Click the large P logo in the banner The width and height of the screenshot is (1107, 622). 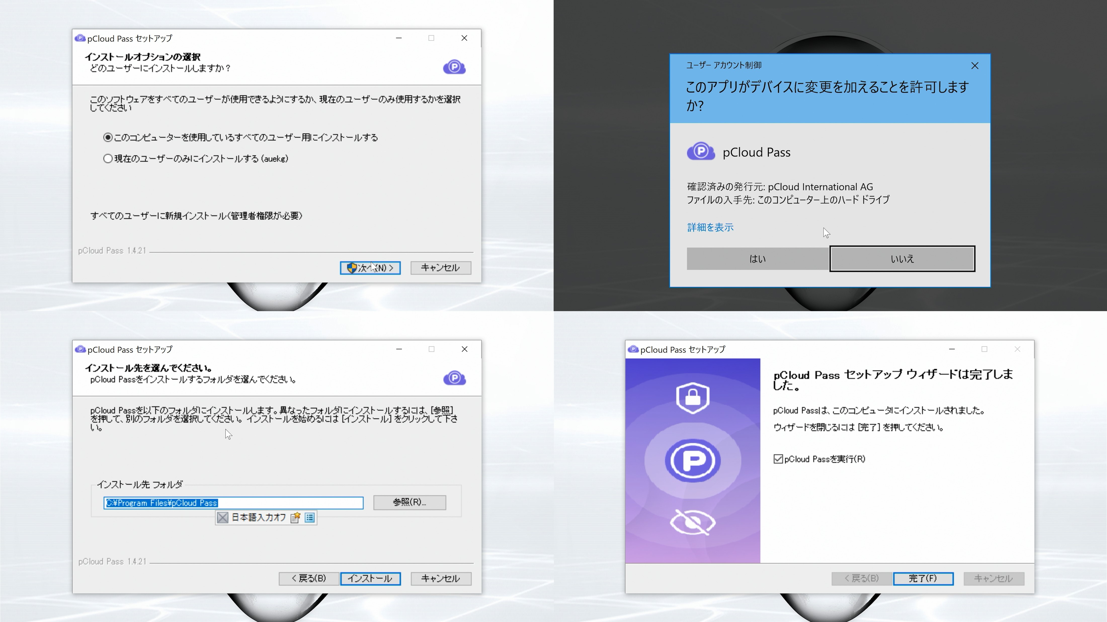(692, 461)
